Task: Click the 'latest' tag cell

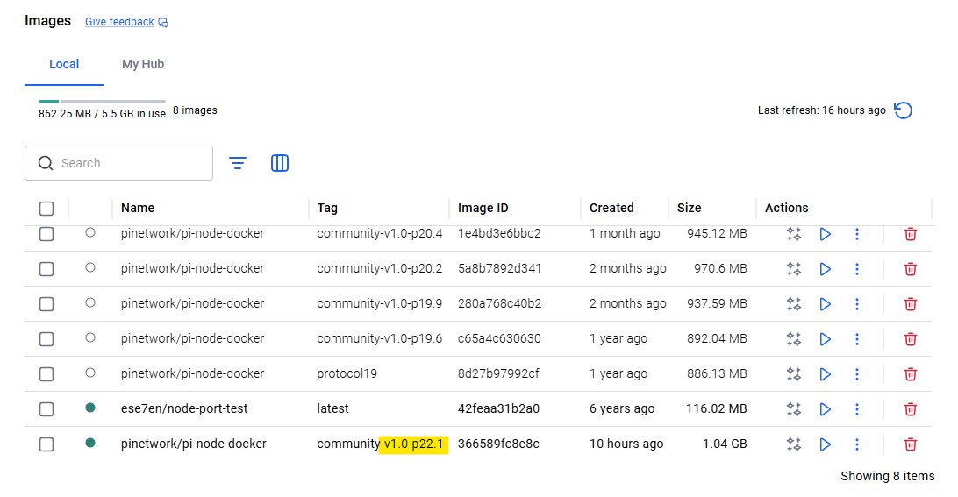Action: 333,409
